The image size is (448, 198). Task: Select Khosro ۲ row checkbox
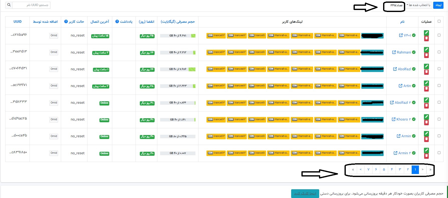point(439,119)
